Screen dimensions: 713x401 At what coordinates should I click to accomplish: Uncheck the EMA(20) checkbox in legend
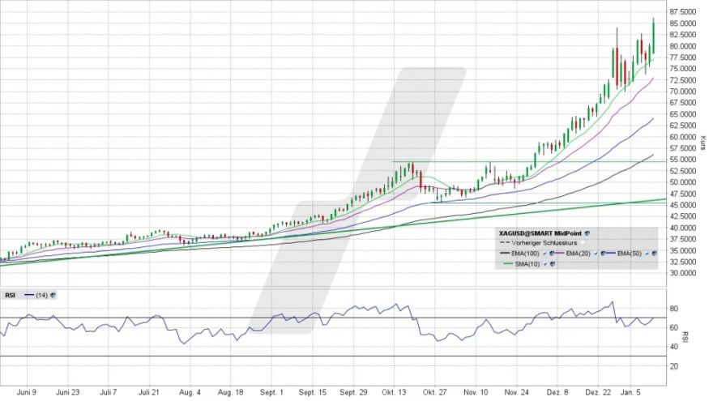pos(595,254)
